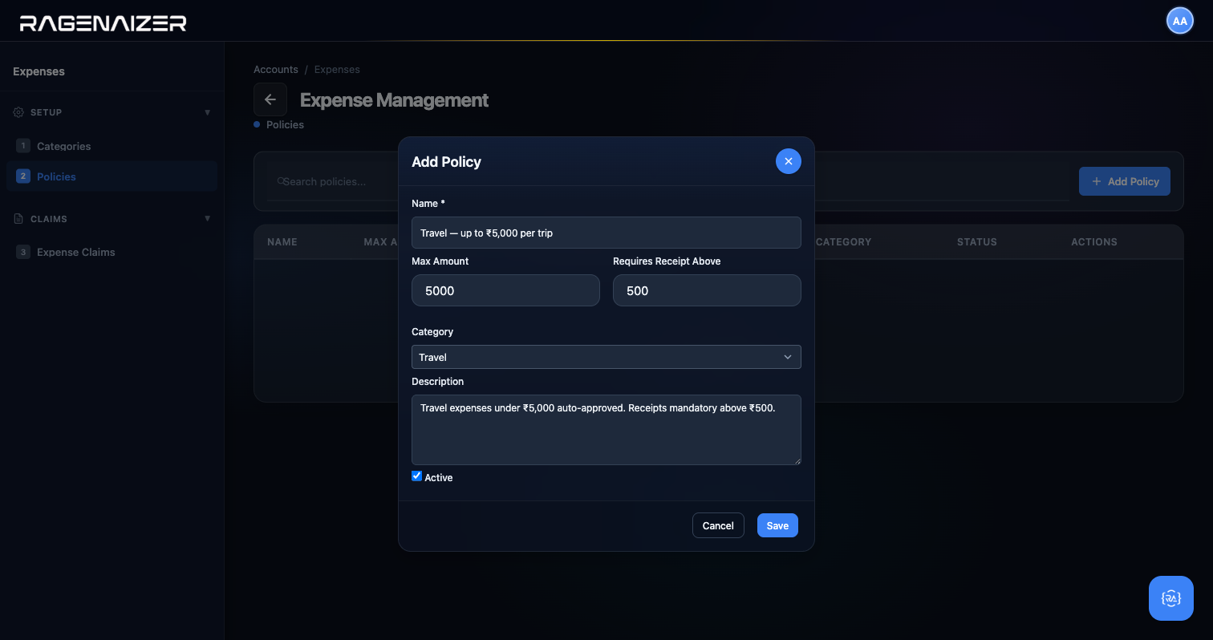Click the Expenses sidebar heading

[x=39, y=71]
